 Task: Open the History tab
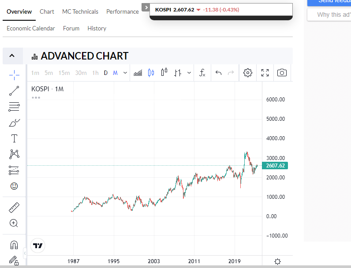[97, 28]
